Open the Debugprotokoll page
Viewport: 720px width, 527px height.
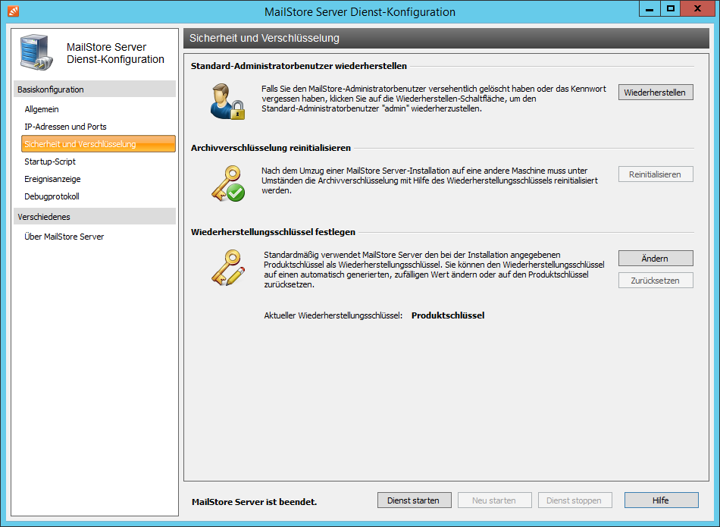coord(52,196)
